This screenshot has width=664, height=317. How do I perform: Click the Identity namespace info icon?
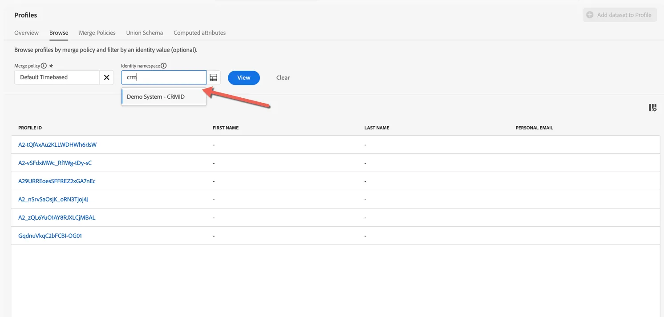[x=164, y=66]
